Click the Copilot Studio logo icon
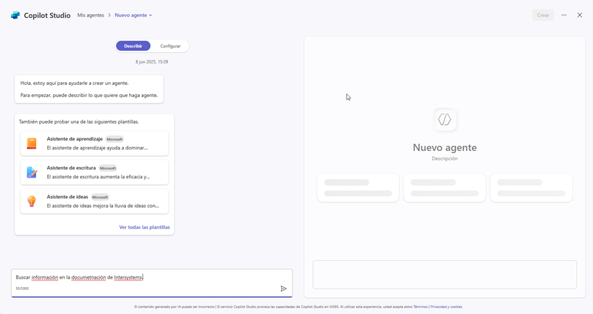Image resolution: width=593 pixels, height=314 pixels. pos(15,15)
